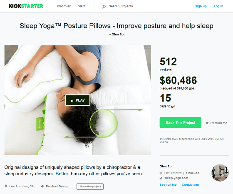Click the First created badge icon
Screen dimensions: 233x194
coord(161,173)
